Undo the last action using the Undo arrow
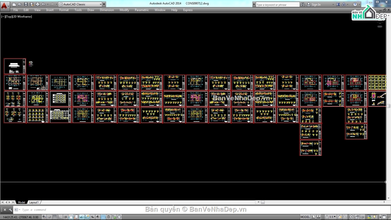Screen dimensions: 391x220 [x=43, y=5]
